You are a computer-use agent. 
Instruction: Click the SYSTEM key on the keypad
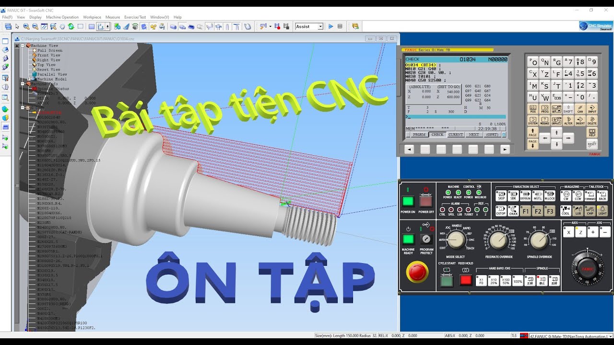point(532,121)
